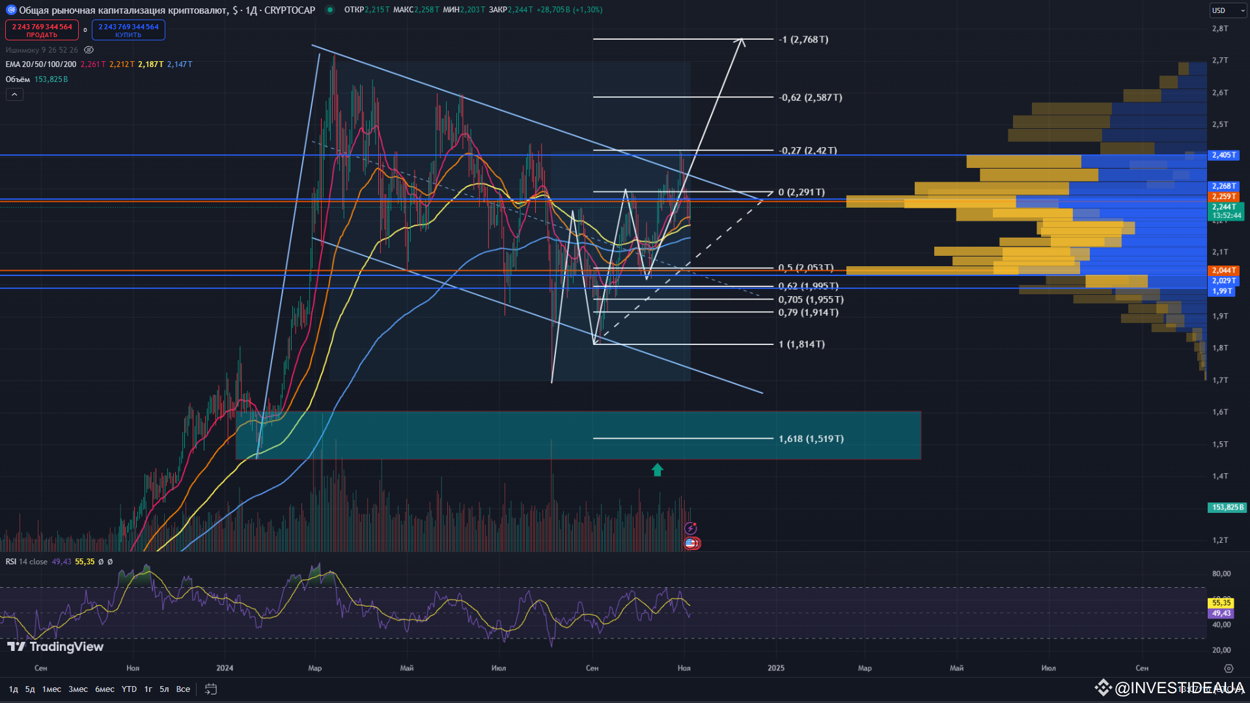Collapse the indicator legend chevron
The width and height of the screenshot is (1250, 703).
tap(14, 94)
